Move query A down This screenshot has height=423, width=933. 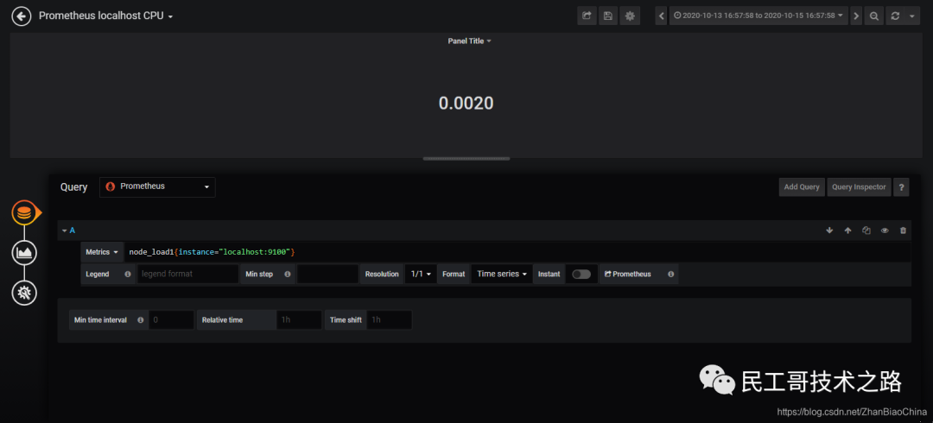[829, 230]
